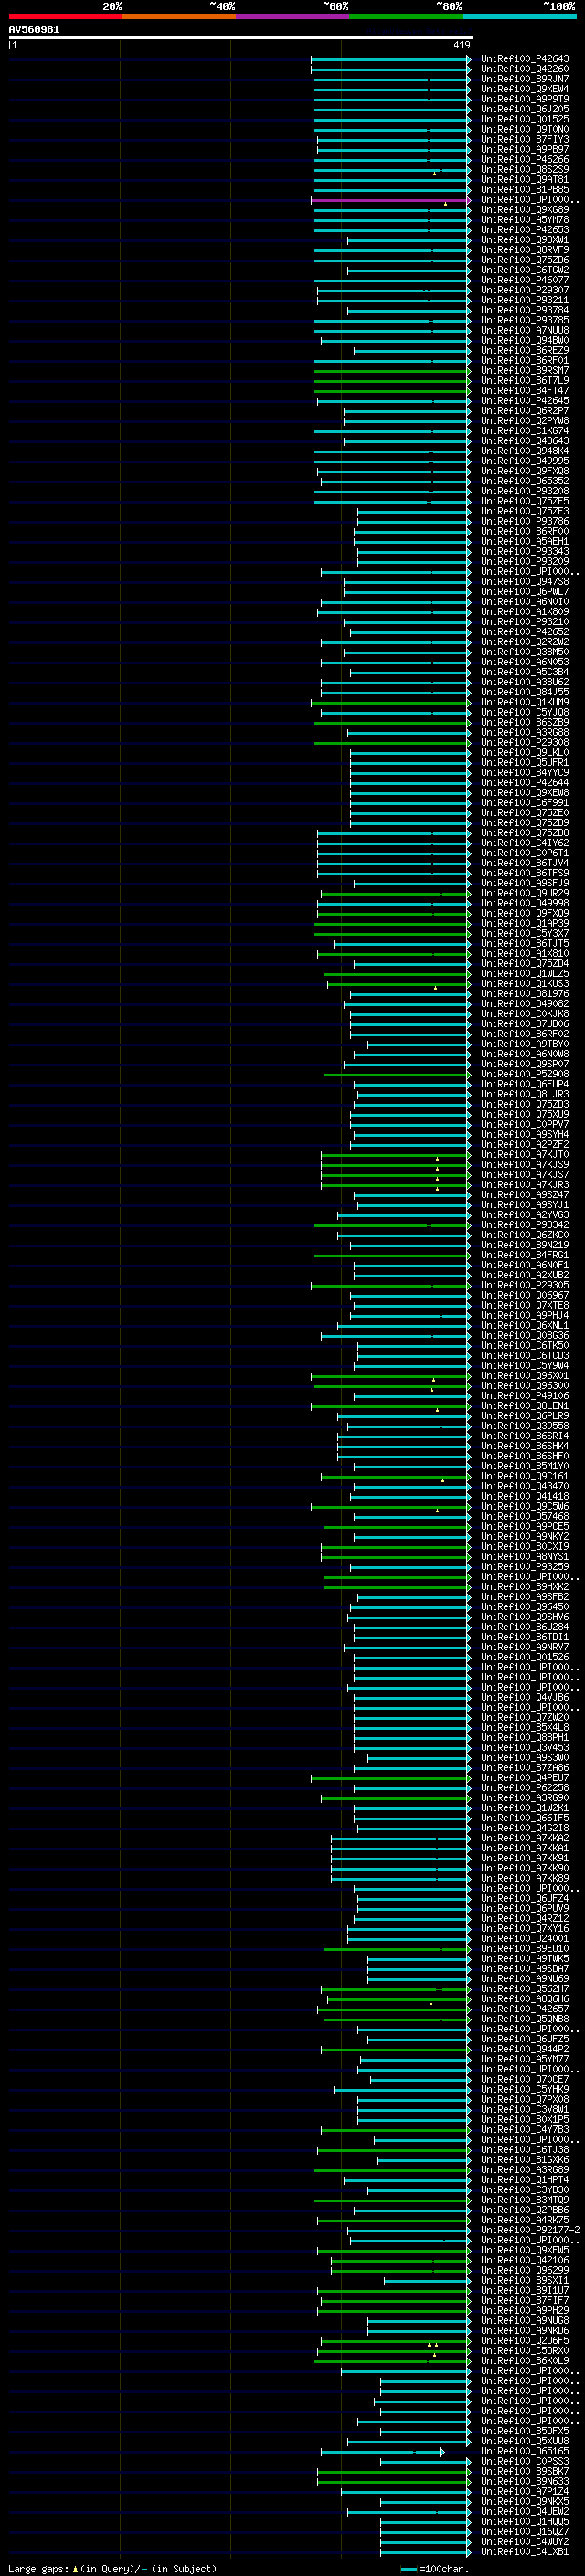
Task: Click the UniRef100_B7FIY3 label
Action: pyautogui.click(x=524, y=139)
